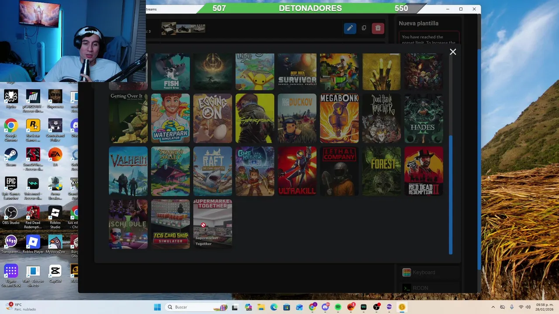Select Escape from Duckov cover
The image size is (559, 314).
coord(297,118)
